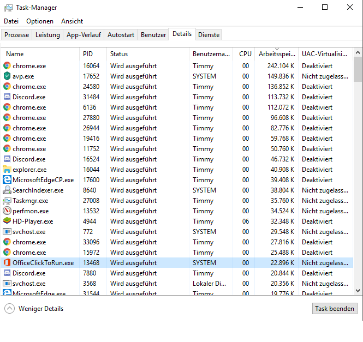Click the avp.exe shield icon

tap(7, 76)
